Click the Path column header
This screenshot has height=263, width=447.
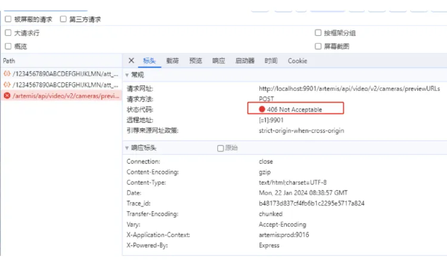9,61
